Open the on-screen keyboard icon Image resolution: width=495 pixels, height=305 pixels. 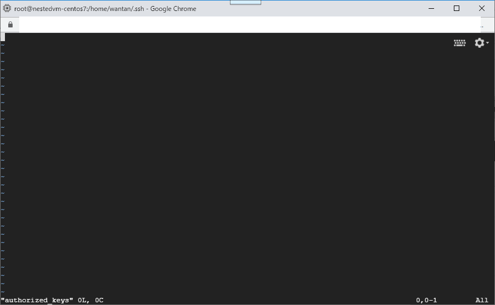(459, 43)
